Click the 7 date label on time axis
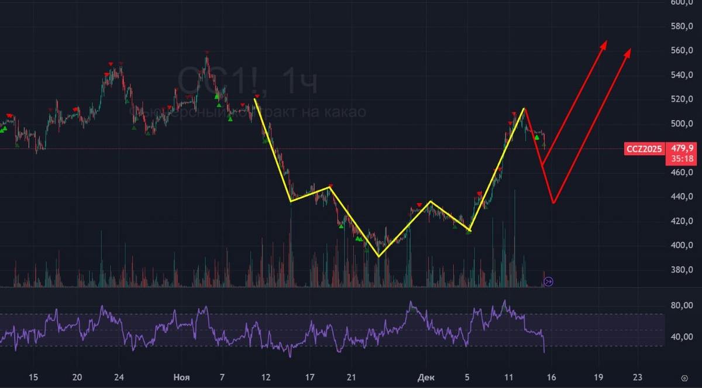 pyautogui.click(x=222, y=377)
